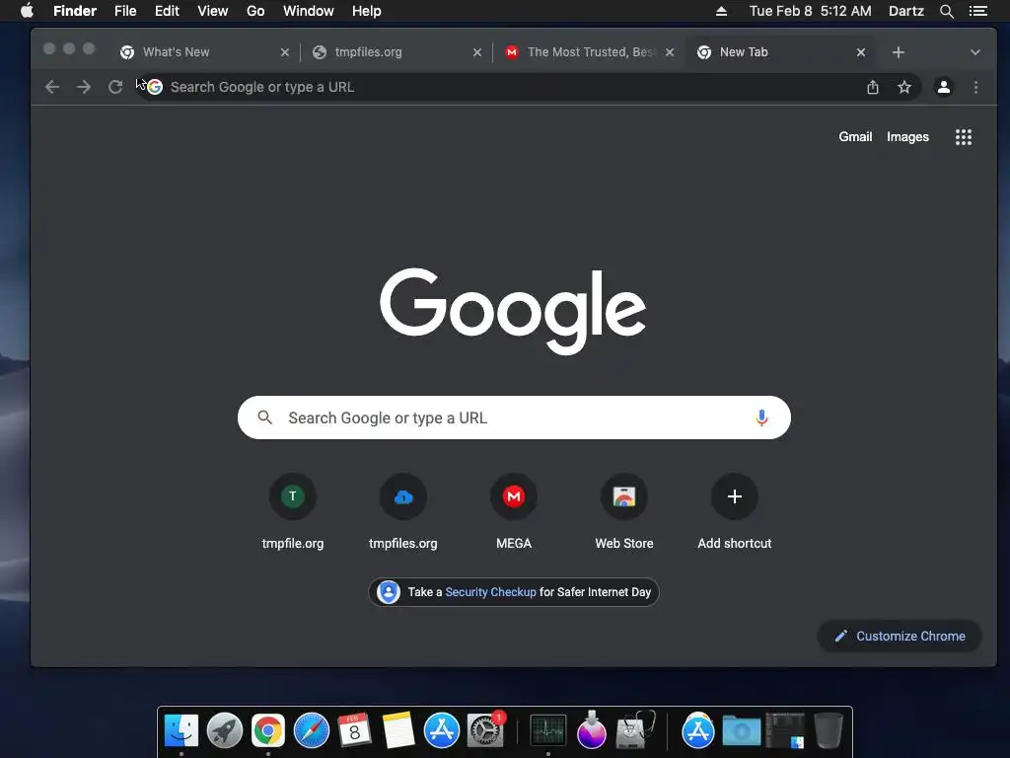The image size is (1010, 758).
Task: Open Launchpad from the Dock
Action: 225,730
